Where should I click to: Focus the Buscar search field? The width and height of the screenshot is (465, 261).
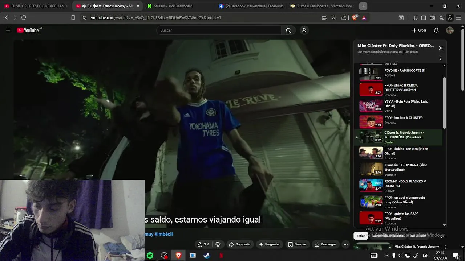(x=219, y=30)
